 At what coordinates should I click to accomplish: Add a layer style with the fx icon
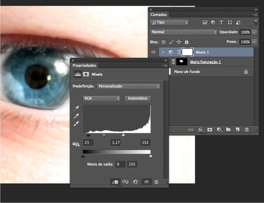tap(201, 130)
